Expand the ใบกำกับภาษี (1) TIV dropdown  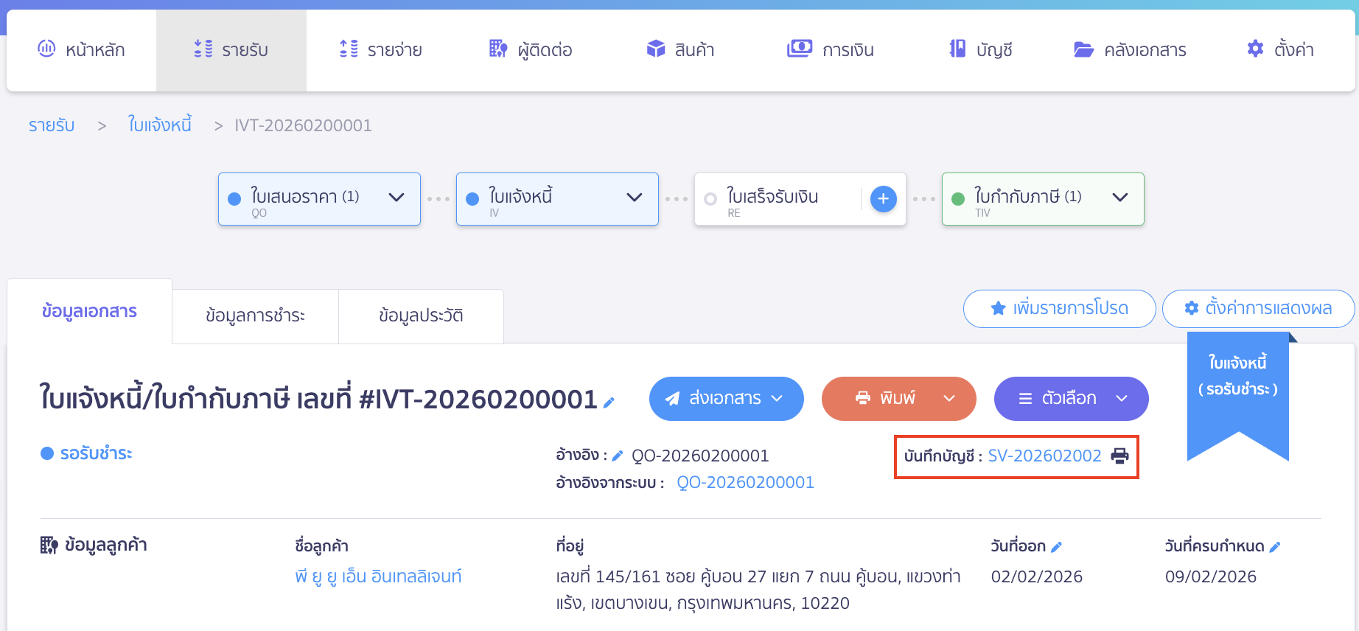[x=1120, y=198]
